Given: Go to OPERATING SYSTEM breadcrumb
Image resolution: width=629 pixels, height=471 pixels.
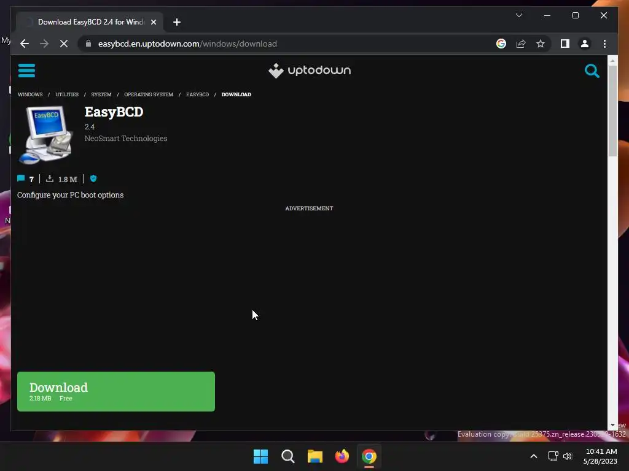Looking at the screenshot, I should click(x=149, y=94).
